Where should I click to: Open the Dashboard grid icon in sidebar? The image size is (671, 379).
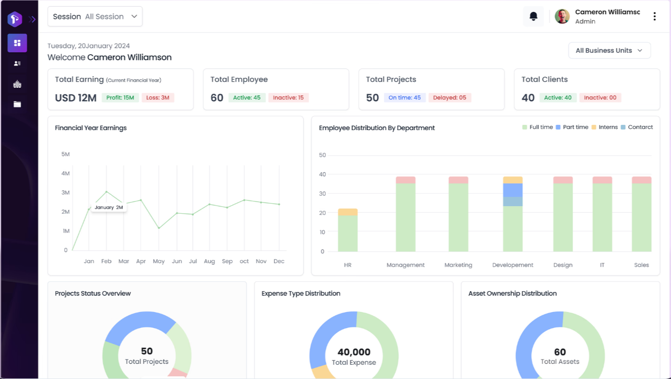tap(17, 43)
